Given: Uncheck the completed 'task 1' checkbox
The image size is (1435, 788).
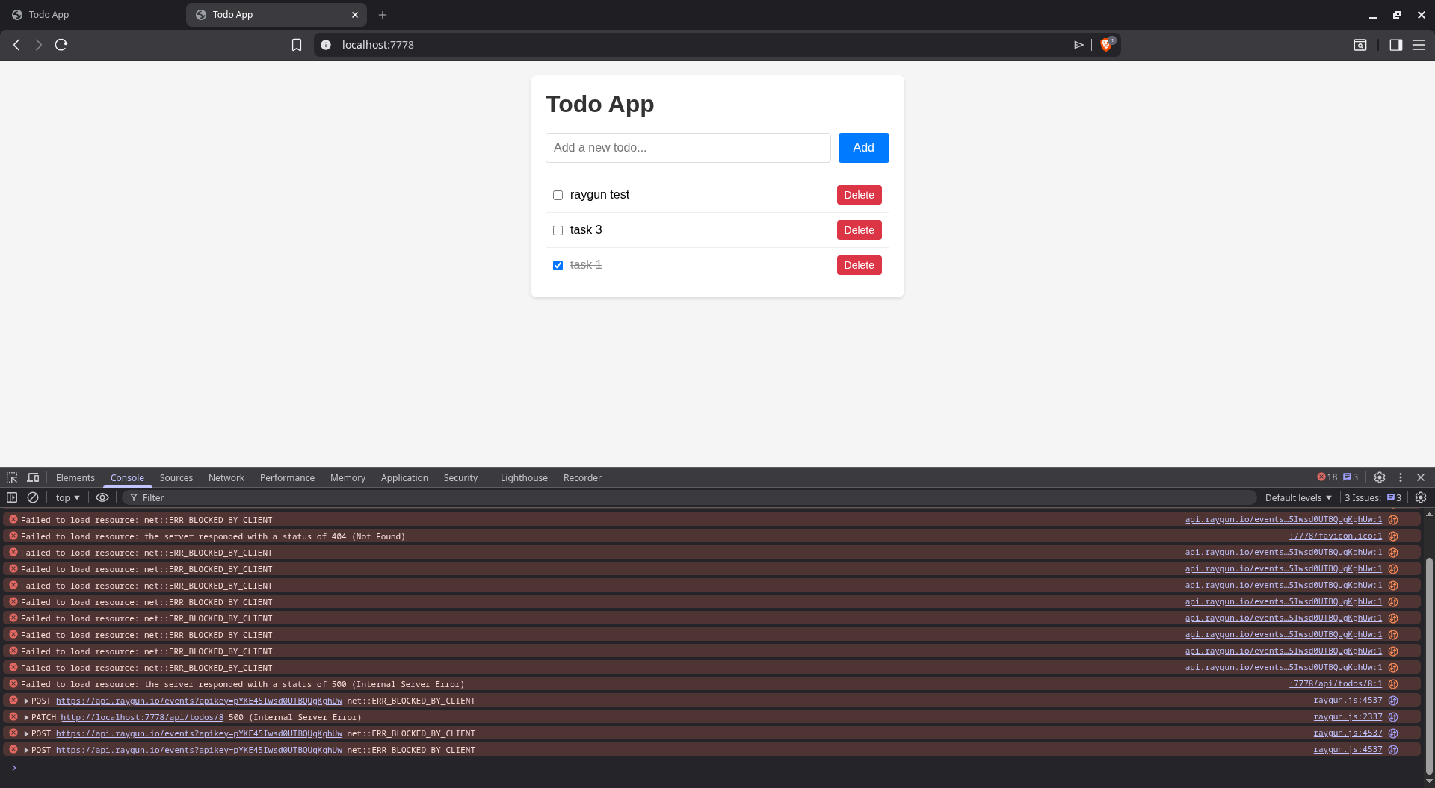Looking at the screenshot, I should click(558, 265).
